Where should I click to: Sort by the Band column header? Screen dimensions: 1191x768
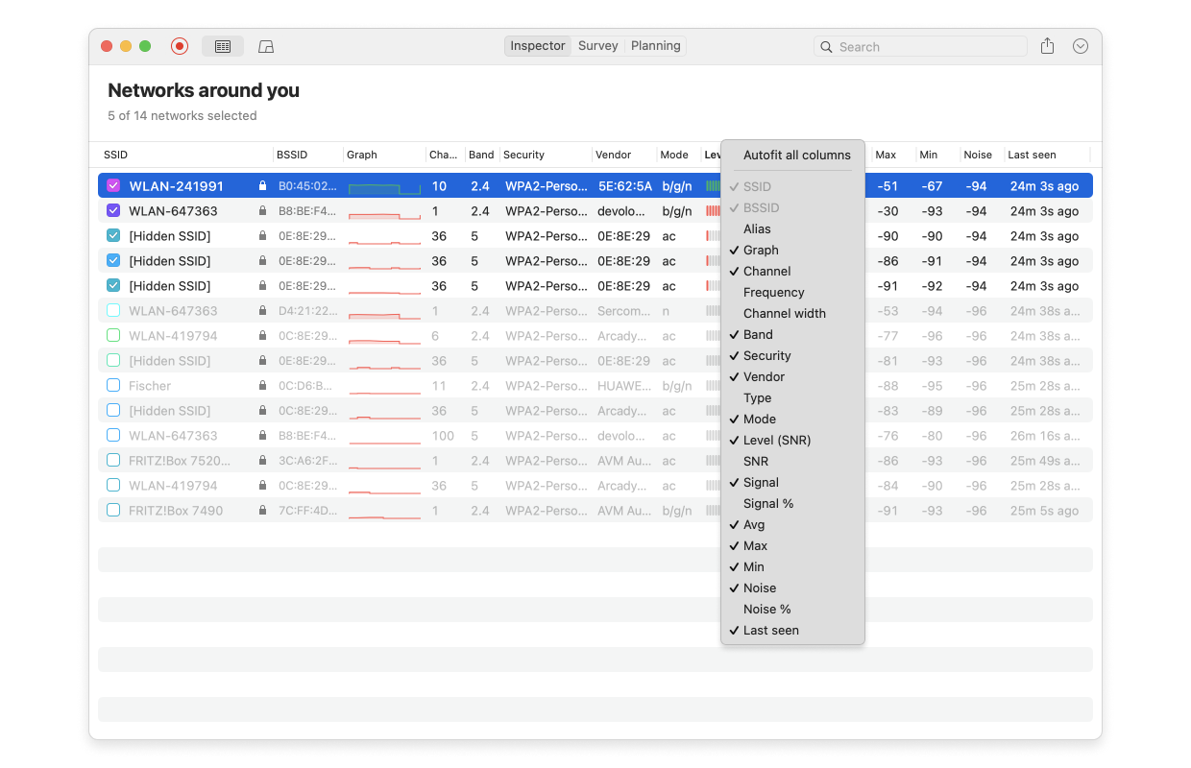pyautogui.click(x=481, y=155)
